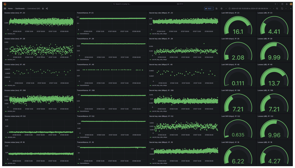
Task: Go to Home in the breadcrumb
Action: tap(10, 9)
